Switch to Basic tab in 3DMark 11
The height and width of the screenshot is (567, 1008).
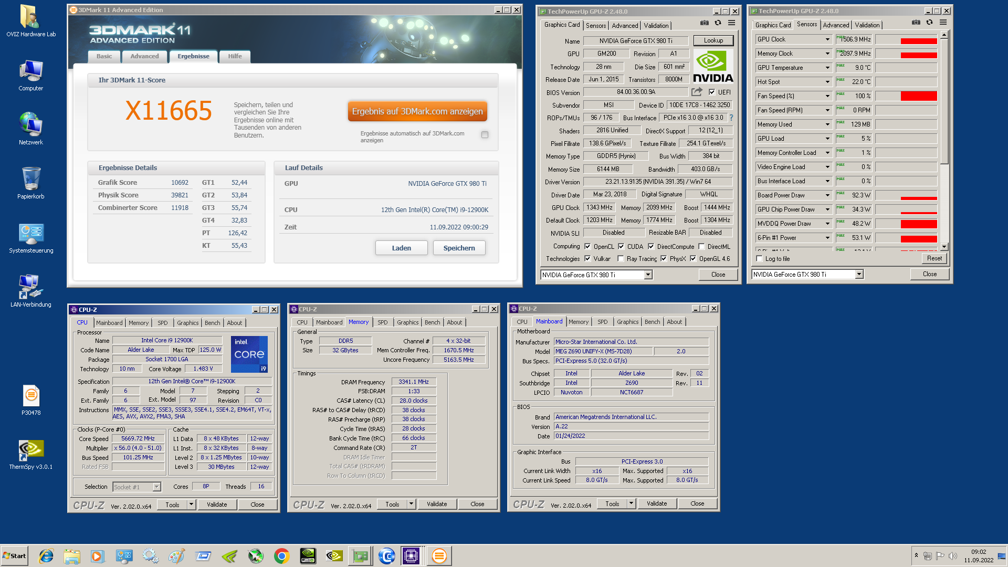(x=104, y=56)
